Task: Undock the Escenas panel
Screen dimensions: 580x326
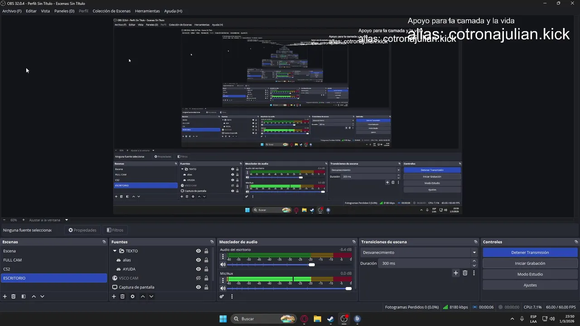Action: pos(104,242)
